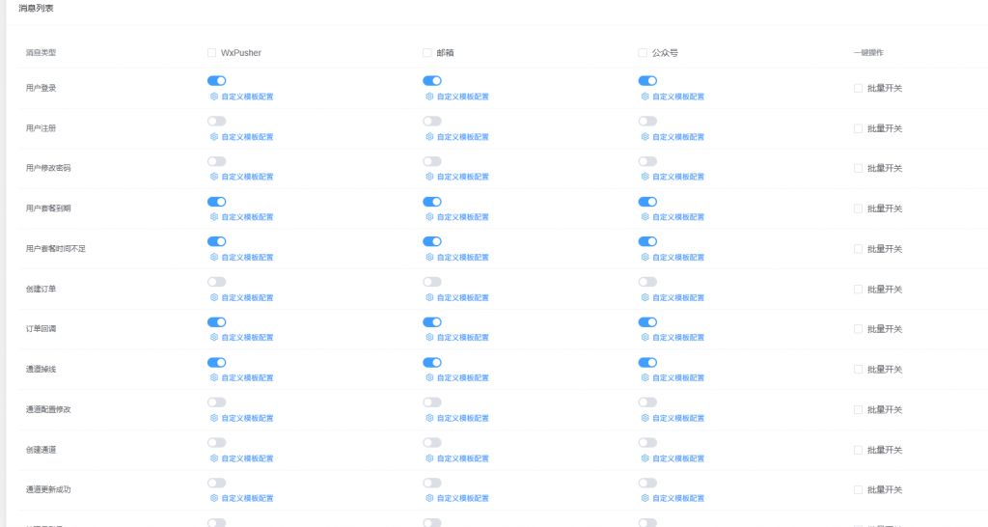The width and height of the screenshot is (988, 527).
Task: Click gear icon for 通道掉线 WxPusher template
Action: click(214, 378)
